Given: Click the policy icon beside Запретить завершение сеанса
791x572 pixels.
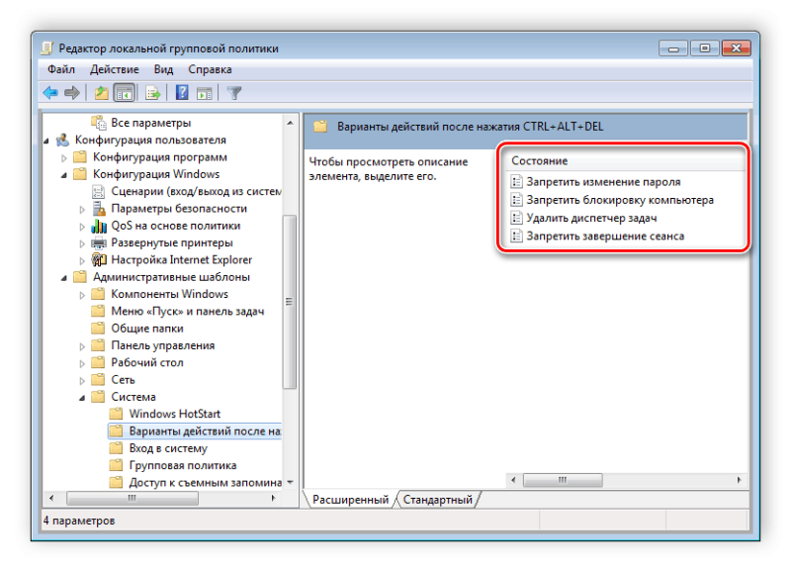Looking at the screenshot, I should (516, 236).
